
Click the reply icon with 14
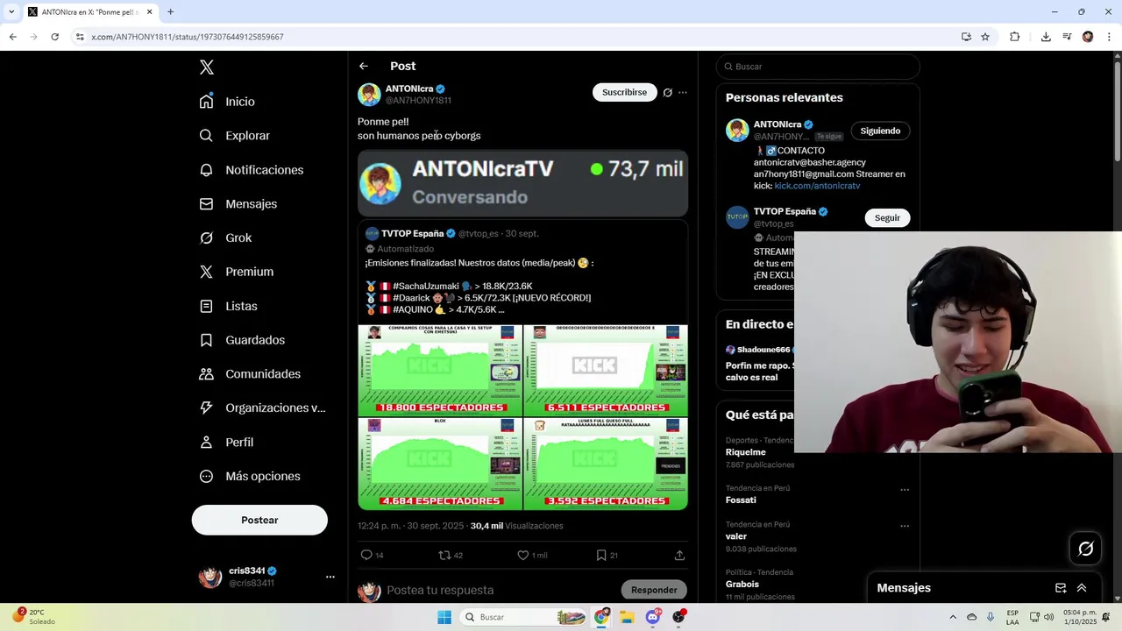tap(366, 555)
